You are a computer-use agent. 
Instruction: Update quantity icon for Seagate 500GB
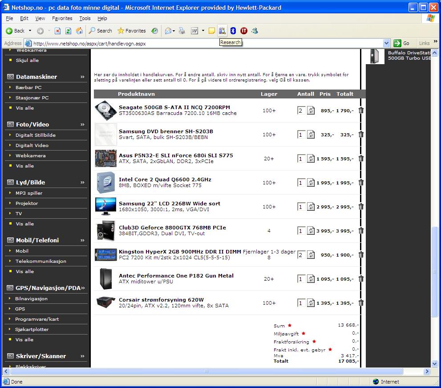311,110
